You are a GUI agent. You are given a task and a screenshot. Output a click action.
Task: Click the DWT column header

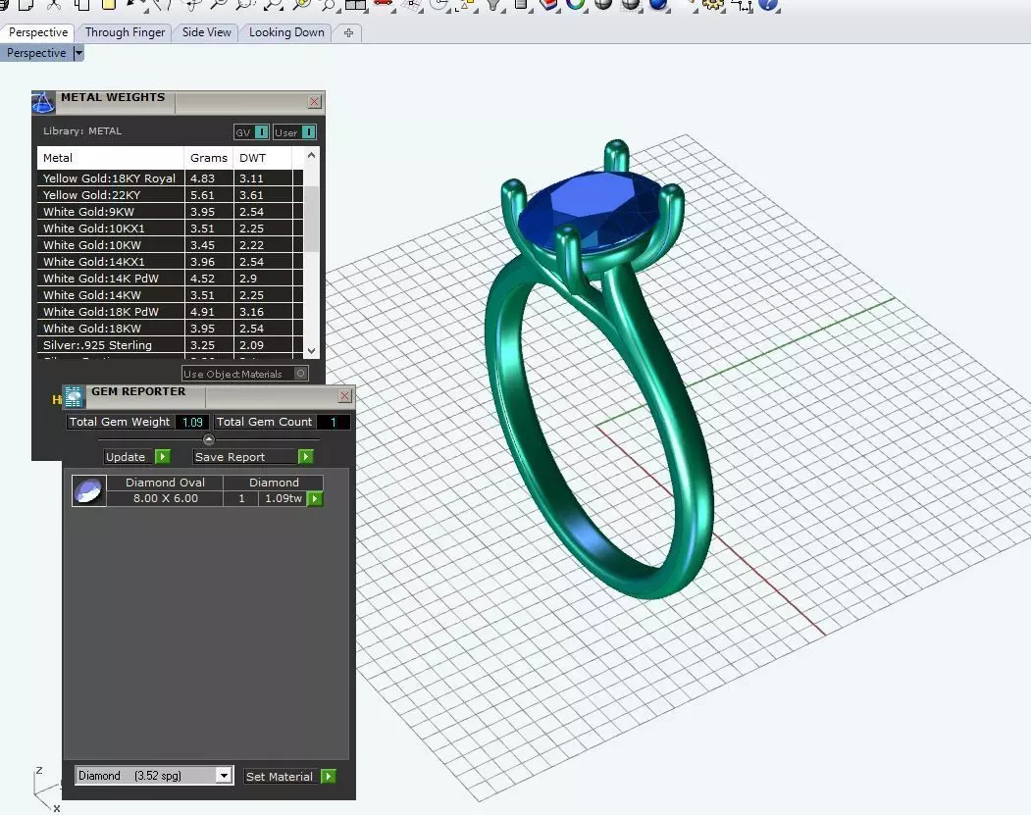[x=262, y=158]
